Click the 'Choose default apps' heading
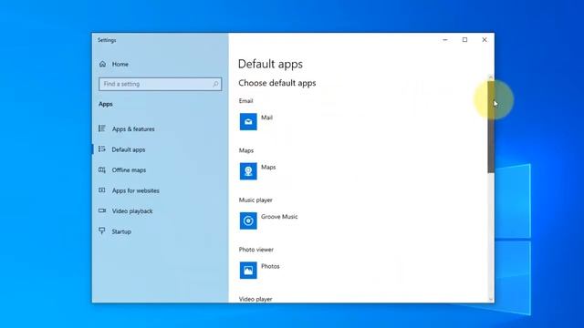Screen dimensions: 584x328 (x=277, y=83)
